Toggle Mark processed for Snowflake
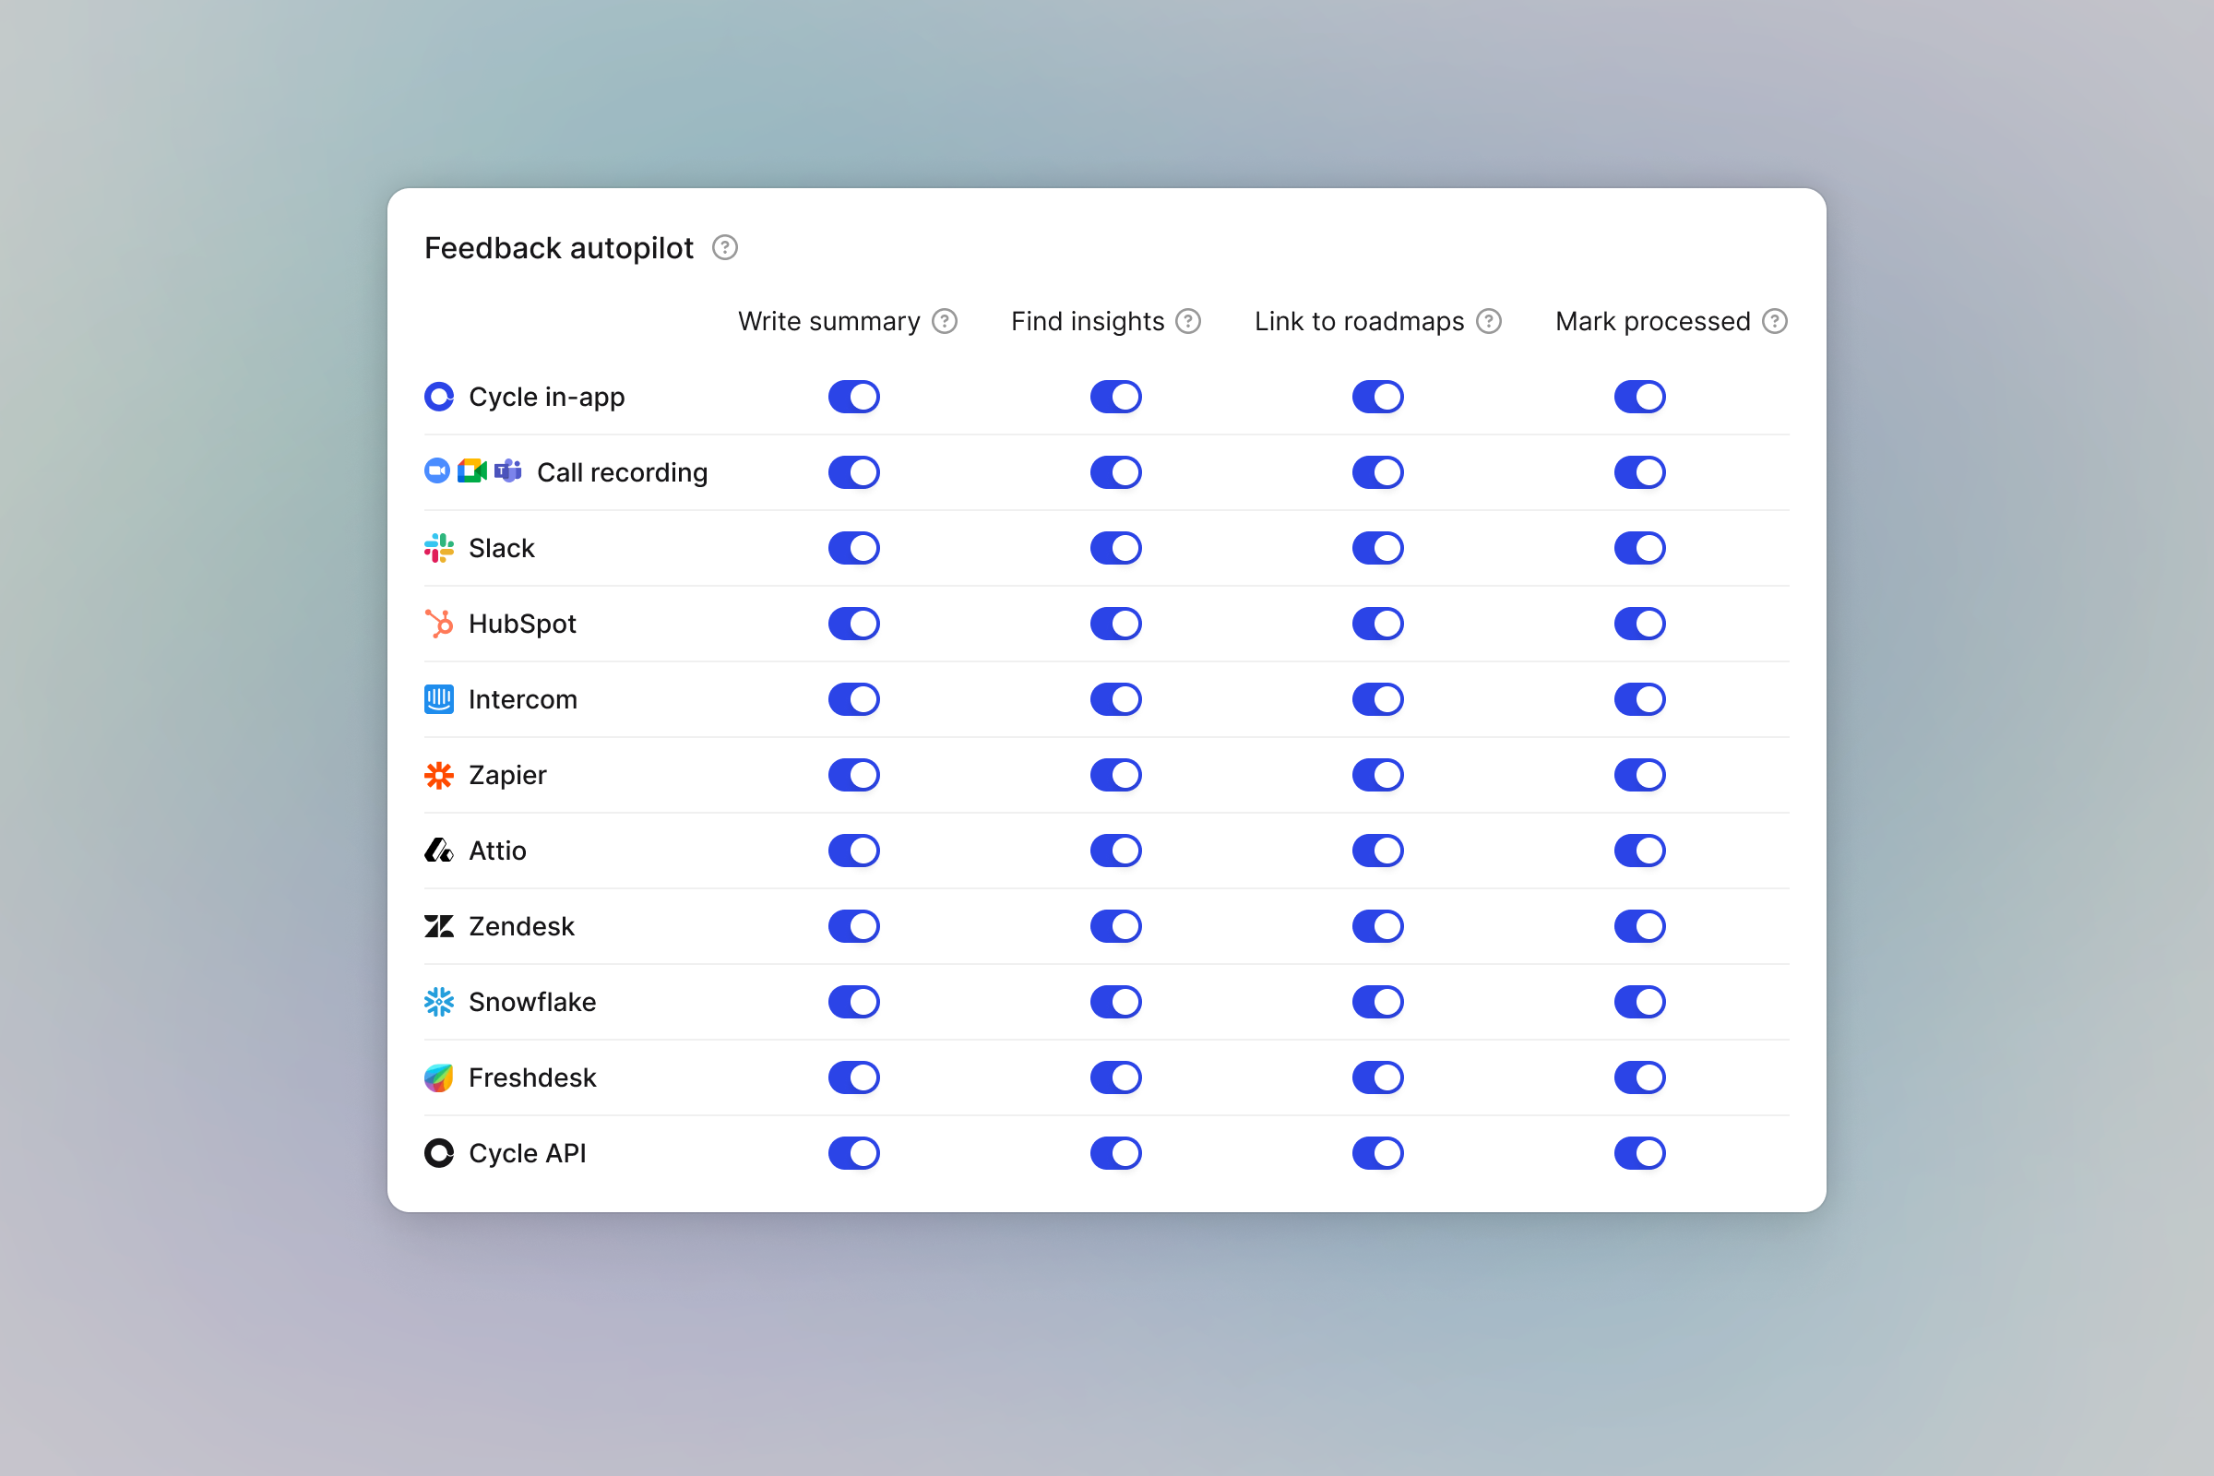Screen dimensions: 2214x1476 click(x=1640, y=1002)
